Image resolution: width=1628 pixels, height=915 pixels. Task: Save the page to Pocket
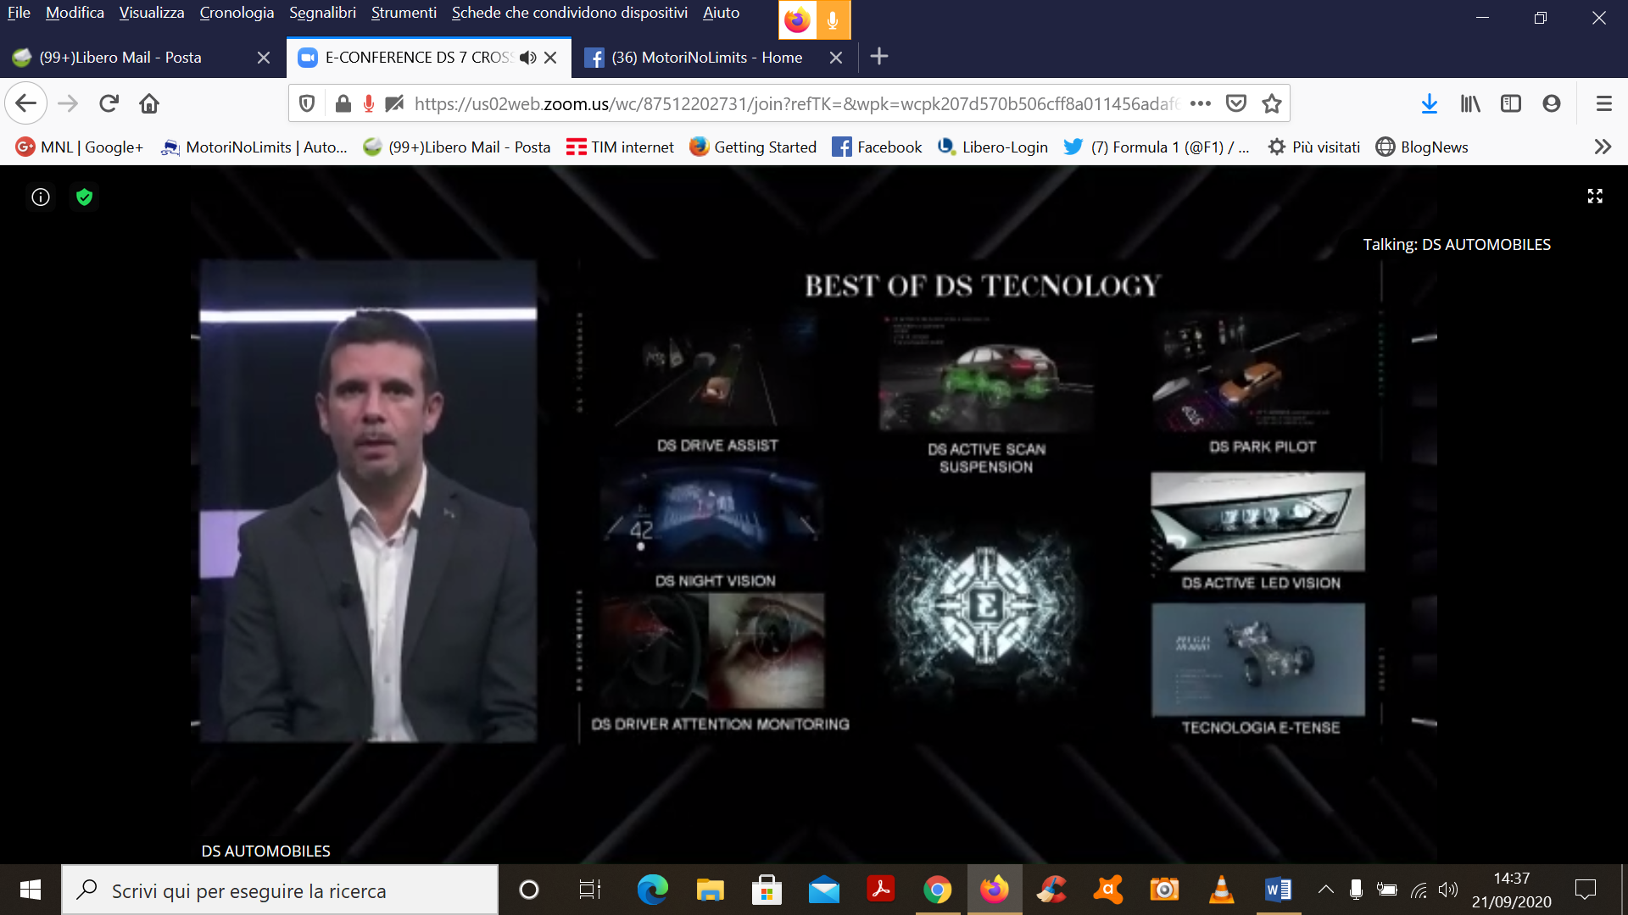click(x=1236, y=103)
